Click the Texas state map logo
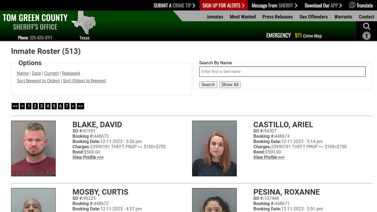 tap(83, 22)
